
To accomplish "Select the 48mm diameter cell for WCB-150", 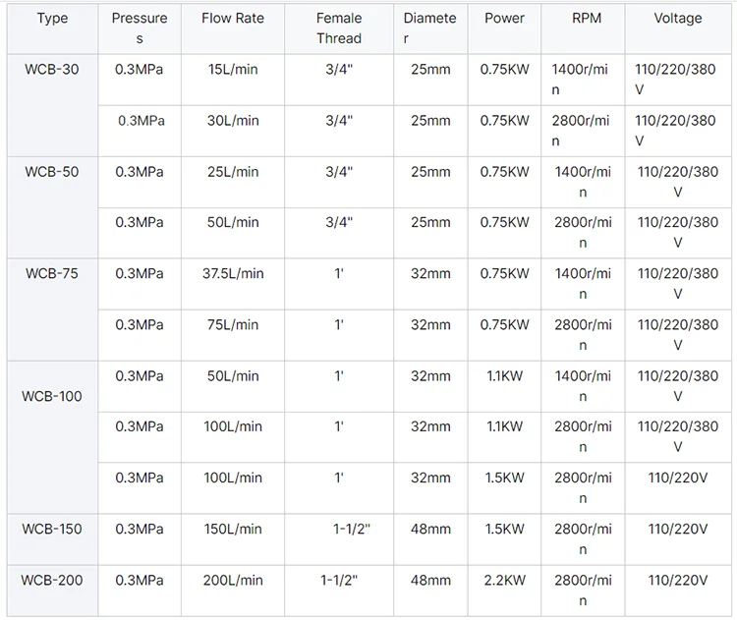I will pyautogui.click(x=430, y=539).
